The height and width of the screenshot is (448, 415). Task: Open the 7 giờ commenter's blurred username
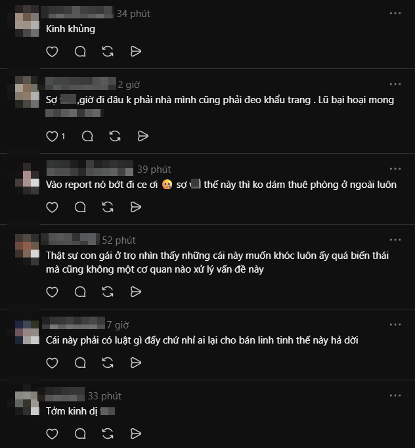click(x=74, y=323)
